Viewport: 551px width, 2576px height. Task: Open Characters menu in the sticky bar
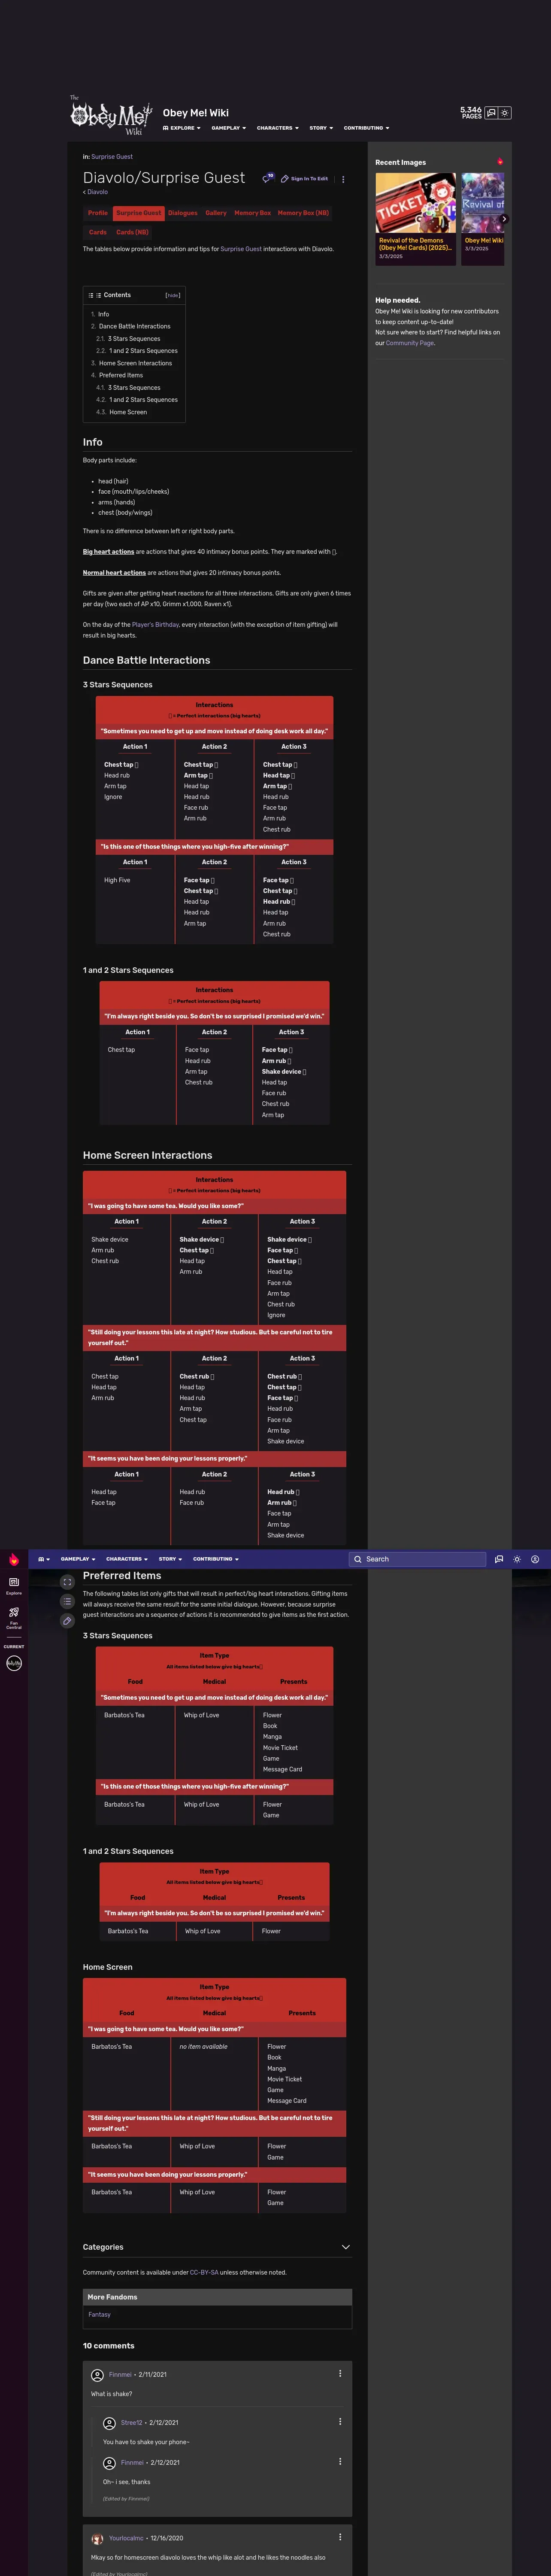click(127, 1559)
